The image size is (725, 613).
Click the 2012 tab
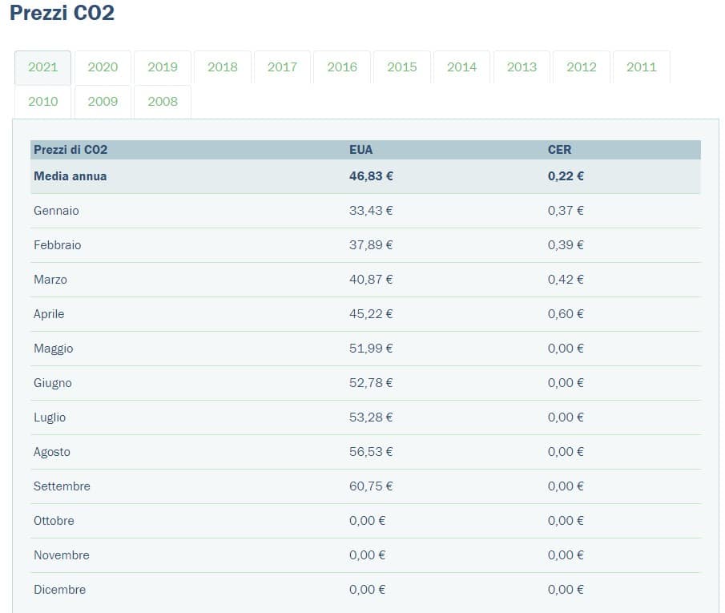pos(582,67)
